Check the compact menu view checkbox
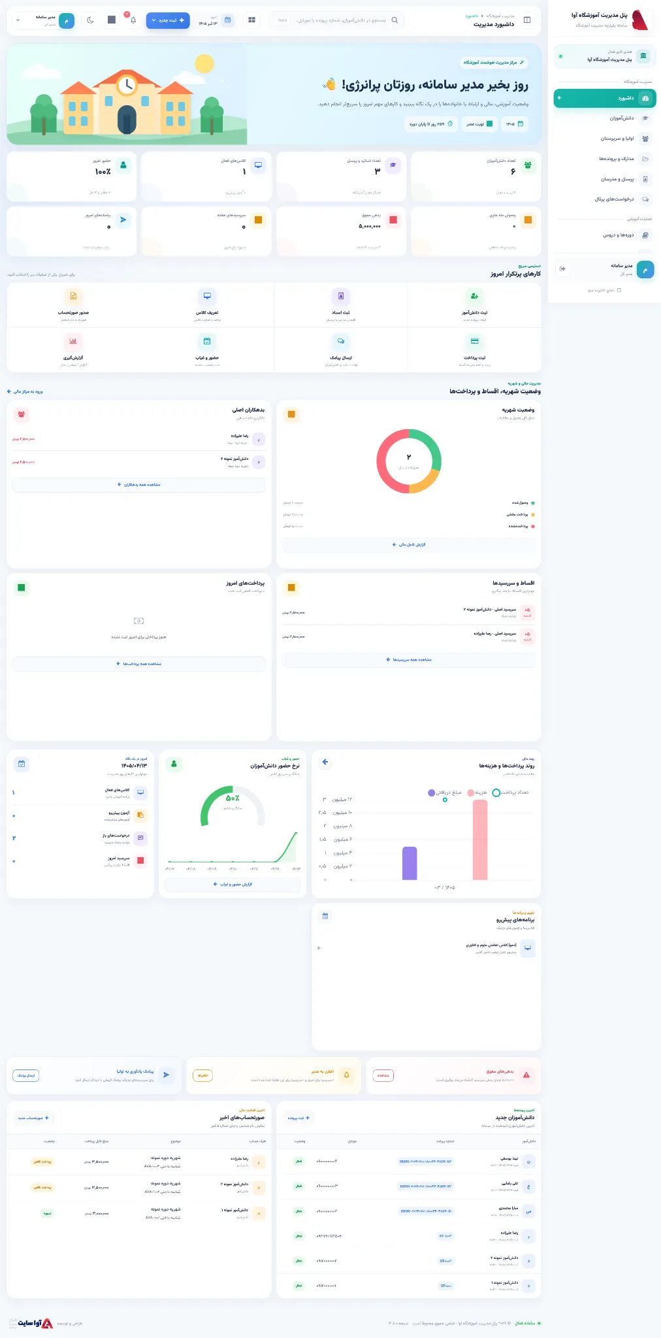The width and height of the screenshot is (661, 1338). tap(619, 290)
